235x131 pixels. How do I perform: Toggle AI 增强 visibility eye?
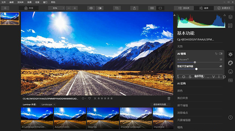(221, 54)
